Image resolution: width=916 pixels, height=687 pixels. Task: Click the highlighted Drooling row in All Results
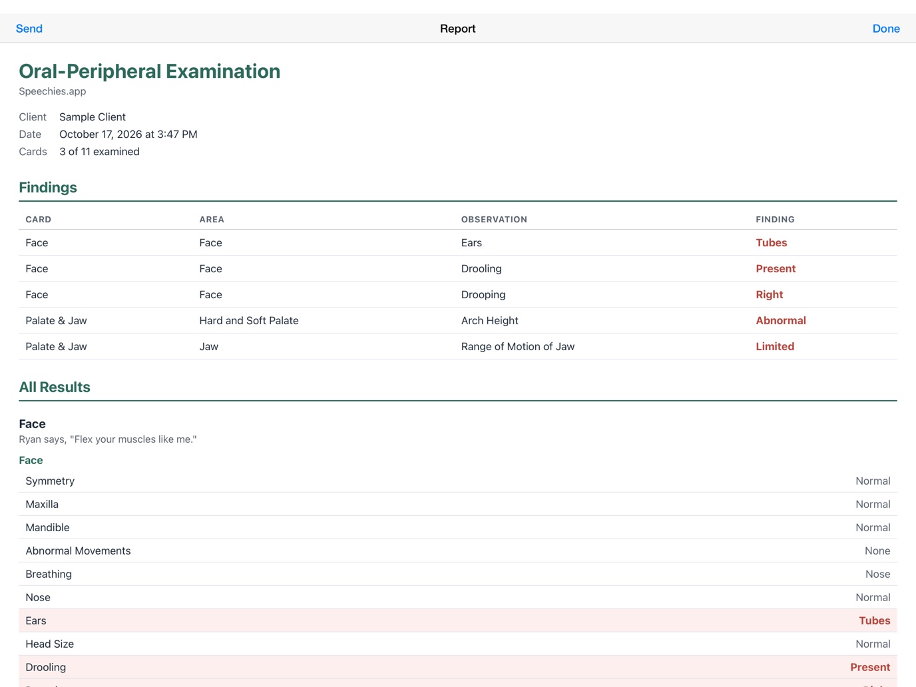pos(458,668)
